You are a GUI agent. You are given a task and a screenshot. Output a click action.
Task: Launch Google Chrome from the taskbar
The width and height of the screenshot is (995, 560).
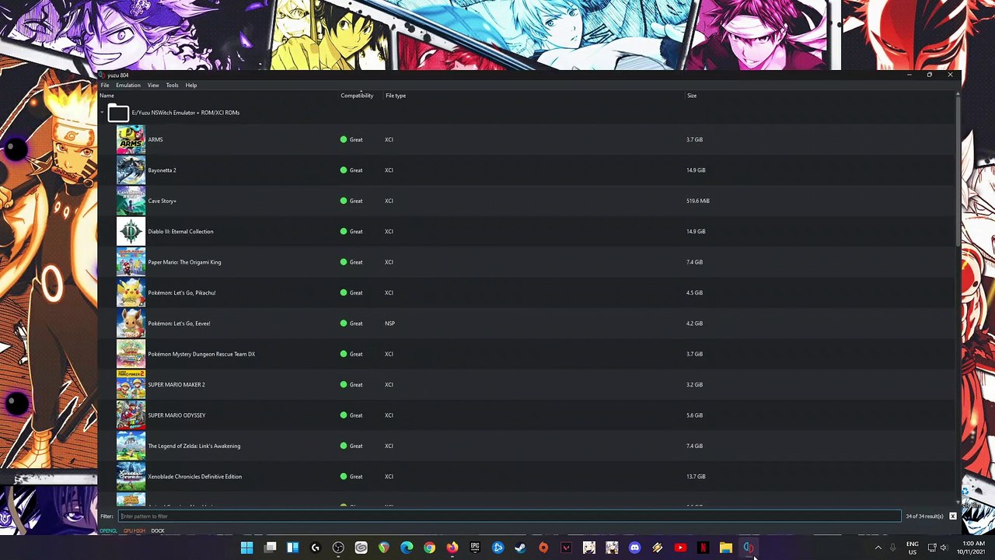pos(429,548)
